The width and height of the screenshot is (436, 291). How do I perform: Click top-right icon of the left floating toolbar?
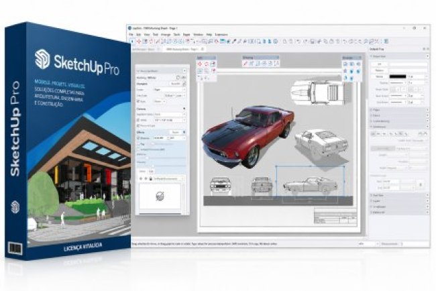pyautogui.click(x=213, y=64)
